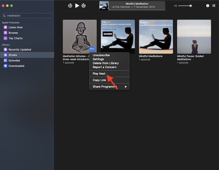Image resolution: width=219 pixels, height=170 pixels.
Task: Click the Mindful Meditation now-playing title
Action: pos(137,4)
